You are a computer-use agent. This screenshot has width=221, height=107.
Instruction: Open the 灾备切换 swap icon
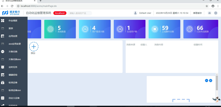(x=2, y=52)
